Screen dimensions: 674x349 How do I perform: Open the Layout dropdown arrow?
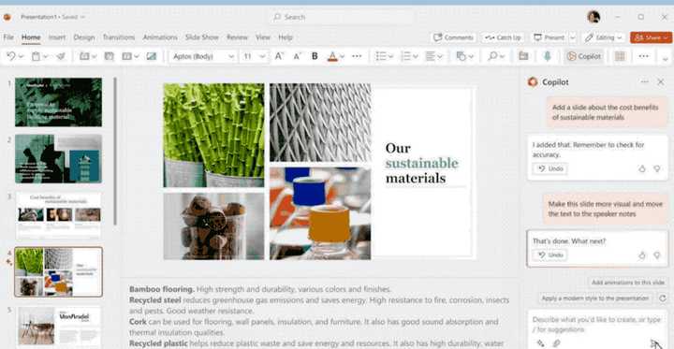[137, 57]
